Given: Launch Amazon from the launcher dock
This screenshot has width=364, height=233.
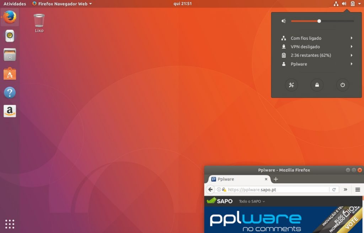Looking at the screenshot, I should [x=9, y=110].
